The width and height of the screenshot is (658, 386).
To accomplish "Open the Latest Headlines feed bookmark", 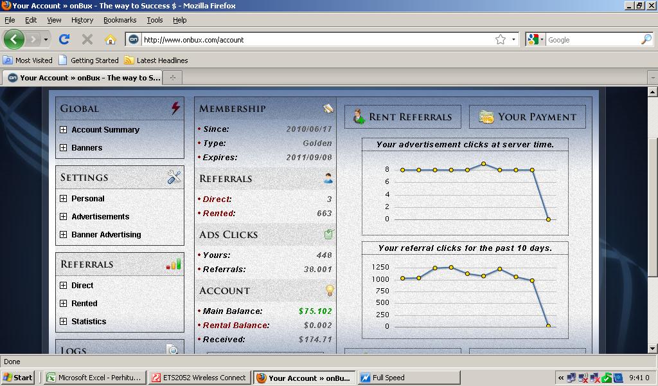I will pos(156,60).
